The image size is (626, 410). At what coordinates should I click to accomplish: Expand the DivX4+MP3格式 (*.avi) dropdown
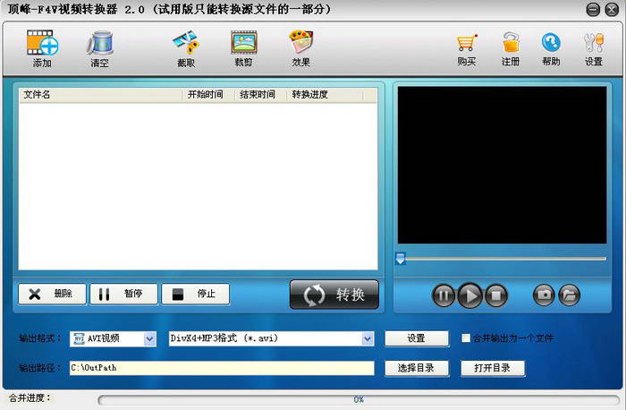[368, 339]
